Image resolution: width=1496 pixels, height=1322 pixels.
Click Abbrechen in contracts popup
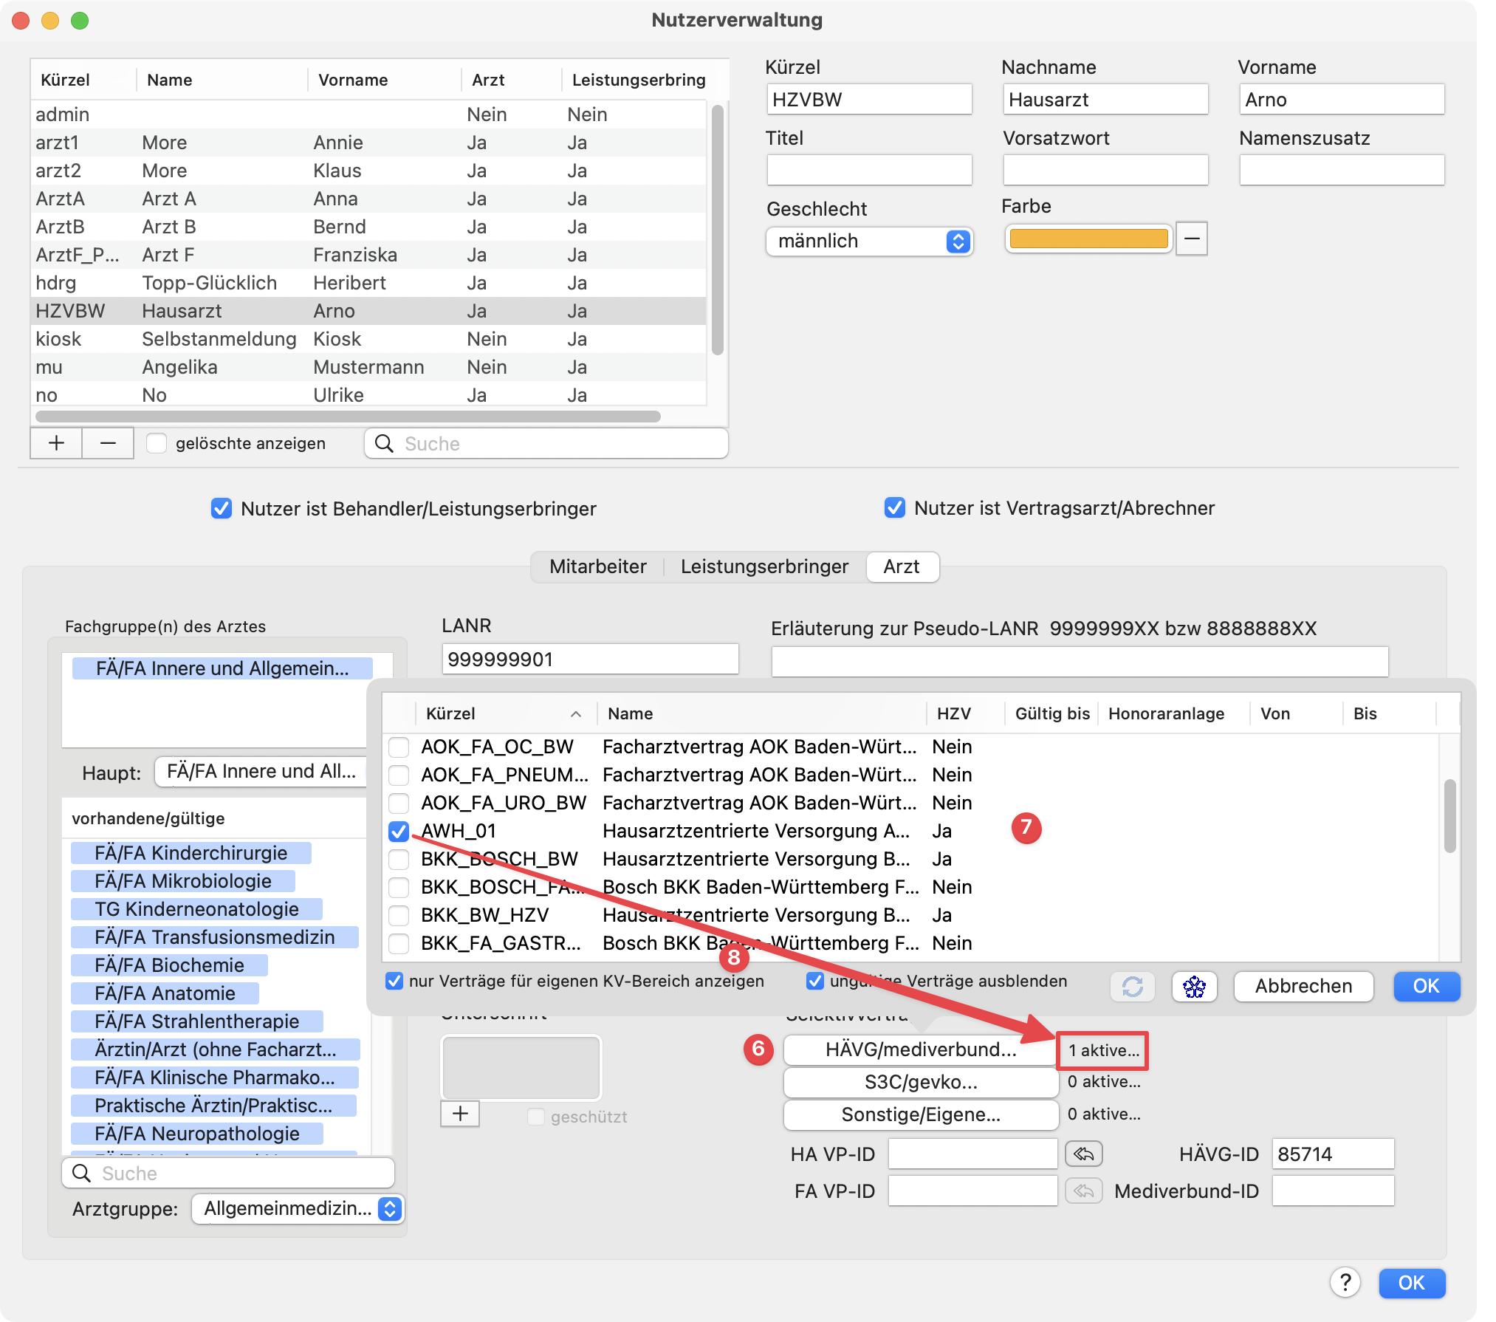tap(1303, 987)
